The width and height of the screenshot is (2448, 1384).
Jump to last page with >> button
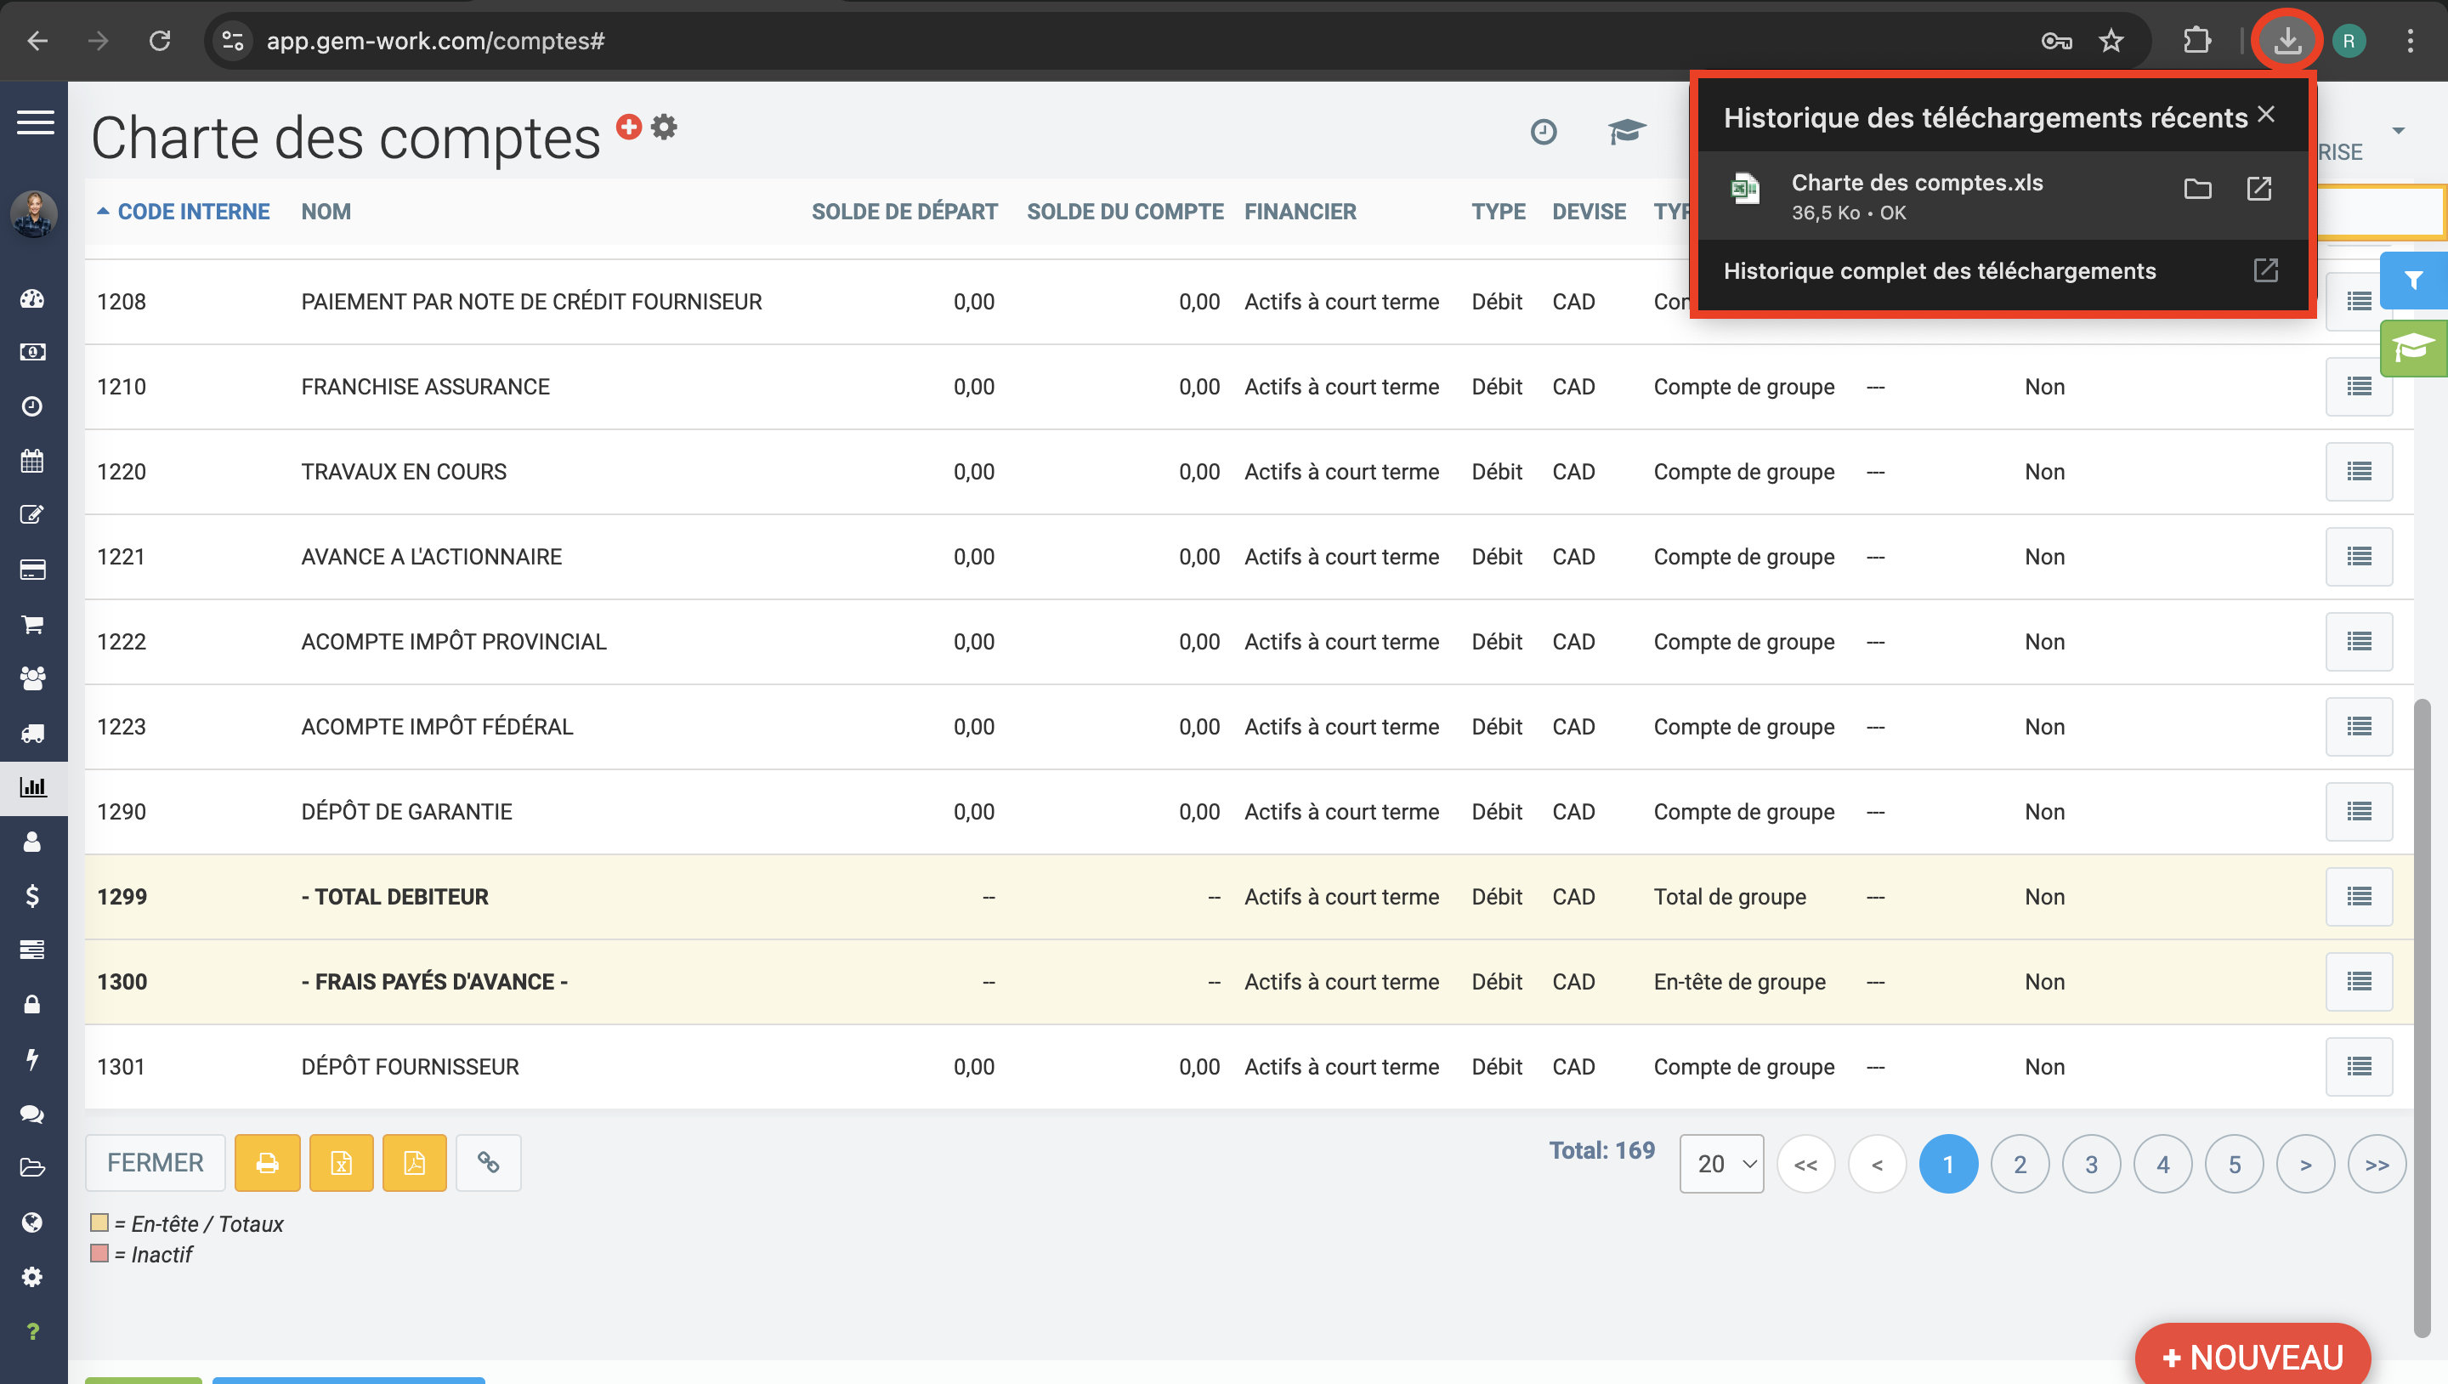[x=2376, y=1164]
